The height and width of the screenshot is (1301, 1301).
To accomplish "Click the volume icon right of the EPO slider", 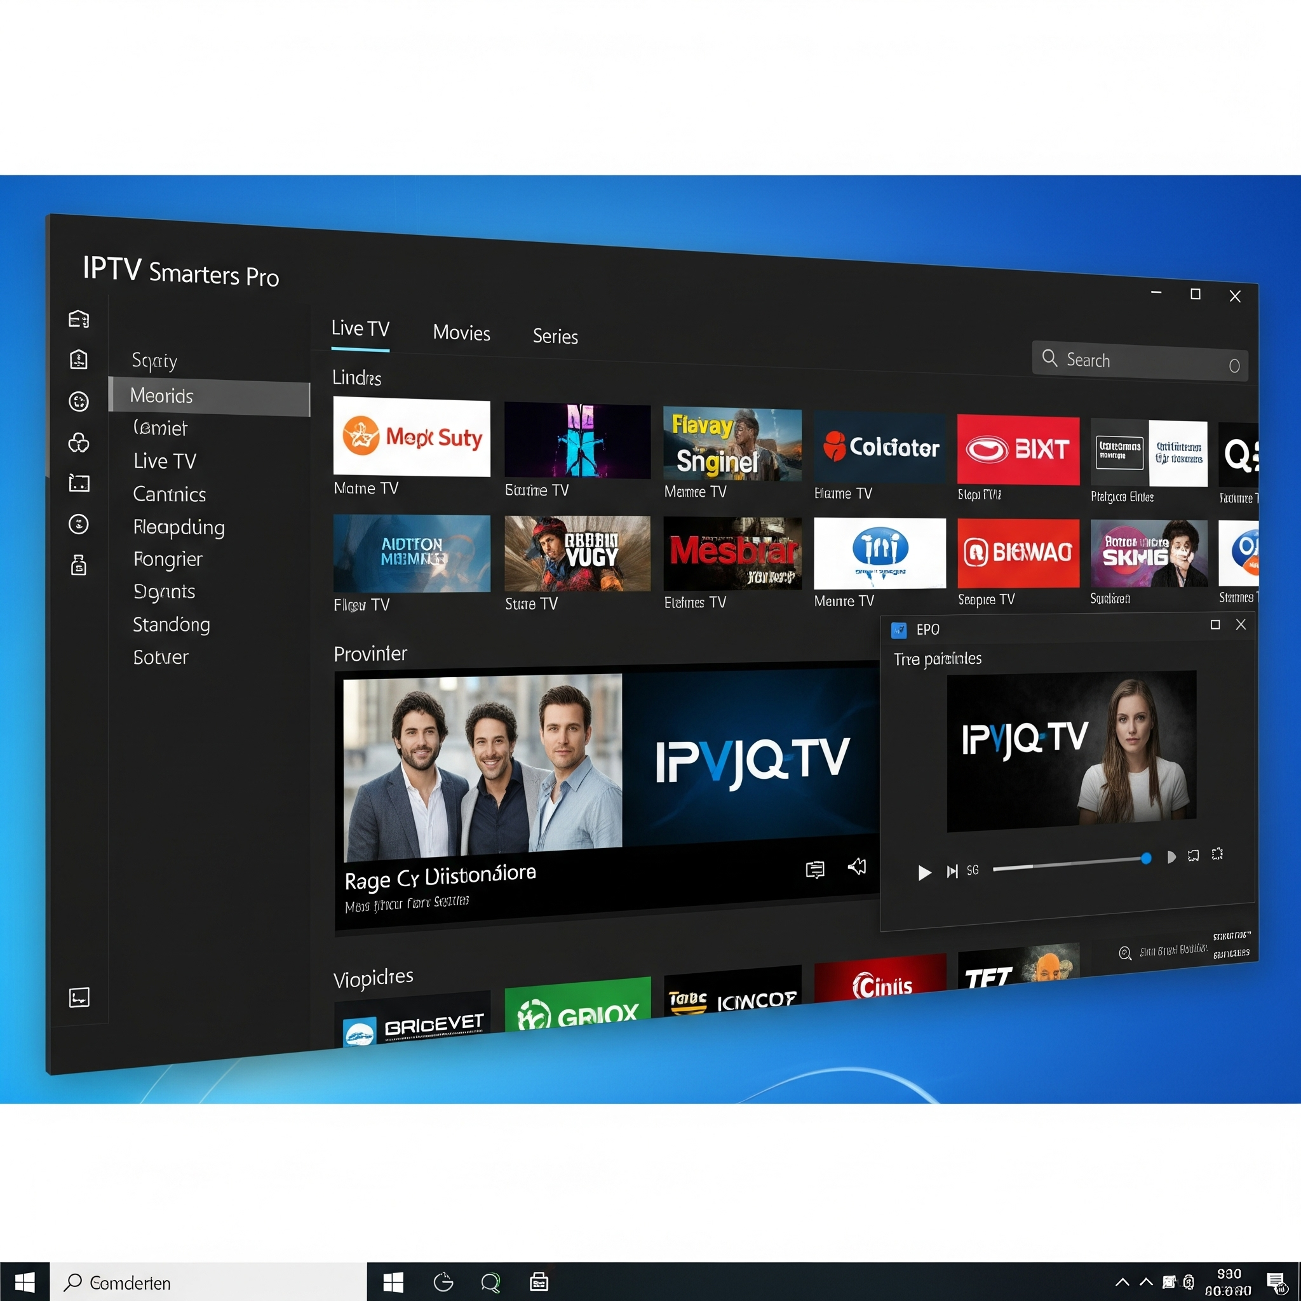I will point(1171,857).
